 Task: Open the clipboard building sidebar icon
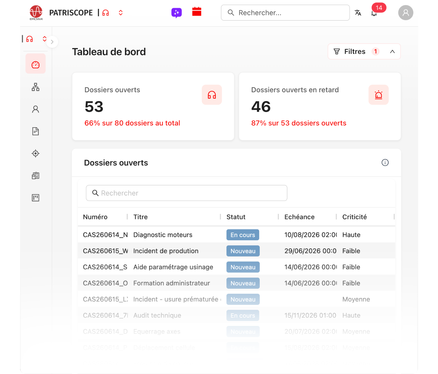[x=36, y=176]
